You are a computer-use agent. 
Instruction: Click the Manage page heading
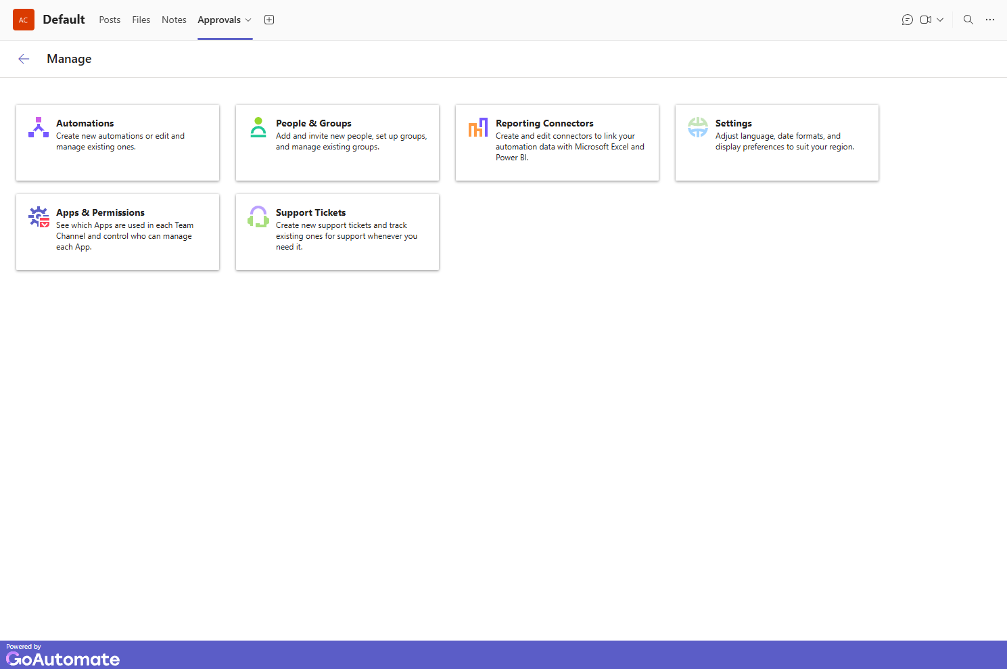coord(69,59)
